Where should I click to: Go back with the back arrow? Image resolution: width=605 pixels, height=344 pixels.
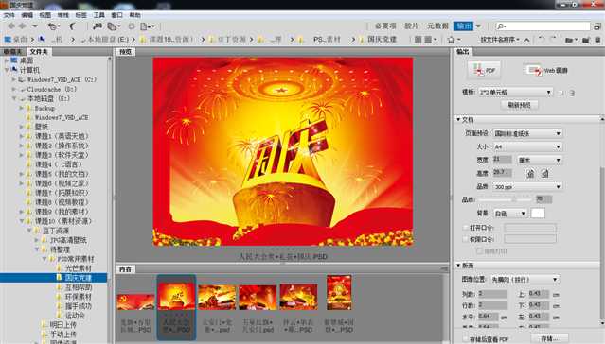click(x=11, y=26)
